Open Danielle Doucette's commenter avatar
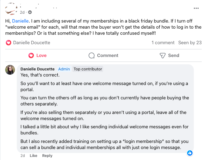Viewport: 206px width, 160px height. coord(10,70)
